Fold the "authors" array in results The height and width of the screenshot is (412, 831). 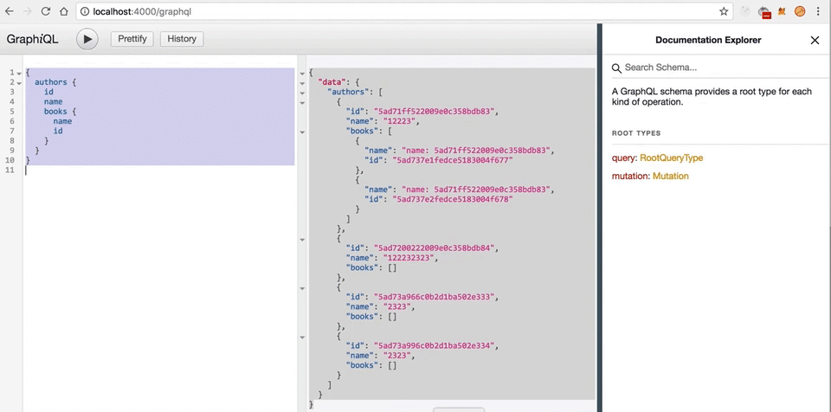pos(302,93)
